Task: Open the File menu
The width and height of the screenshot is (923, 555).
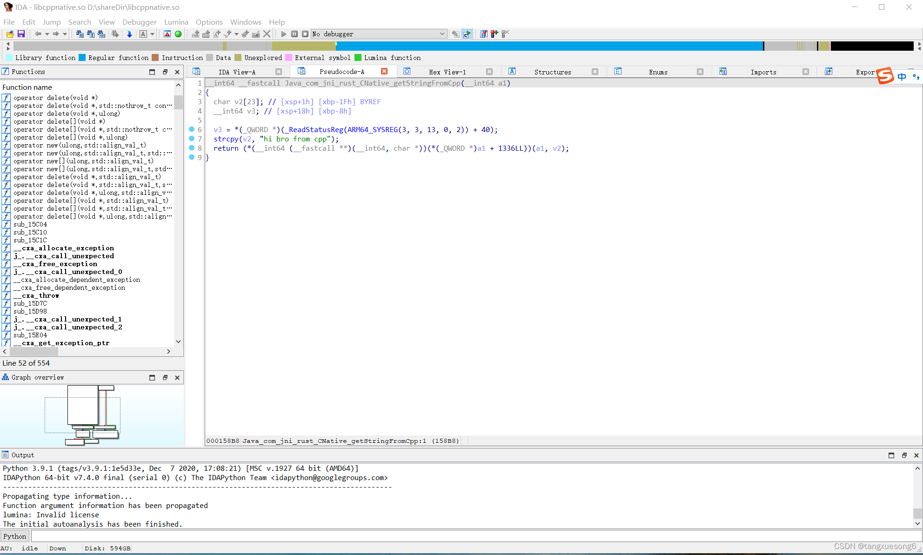Action: pyautogui.click(x=9, y=22)
